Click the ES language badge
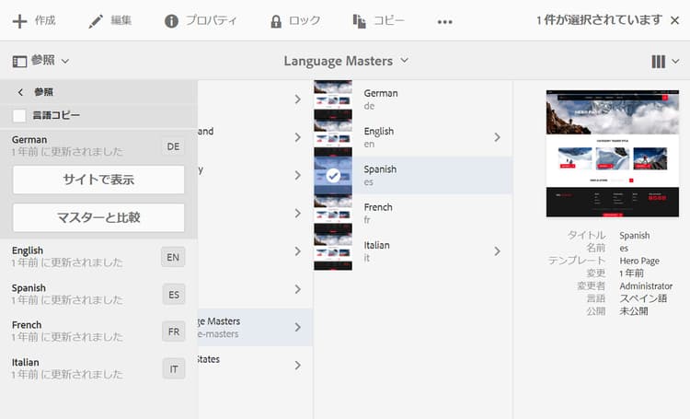690x419 pixels. pos(173,295)
